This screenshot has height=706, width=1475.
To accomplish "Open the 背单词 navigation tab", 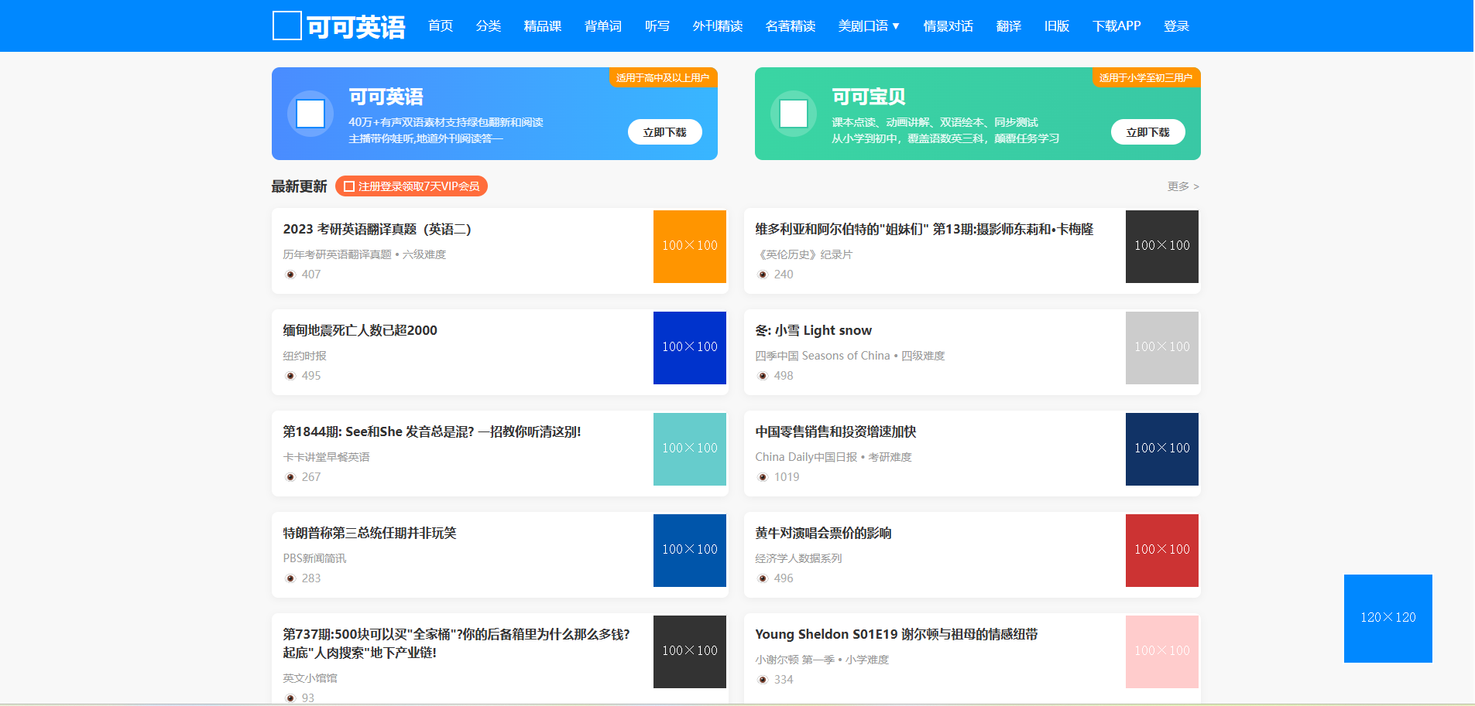I will [x=602, y=26].
